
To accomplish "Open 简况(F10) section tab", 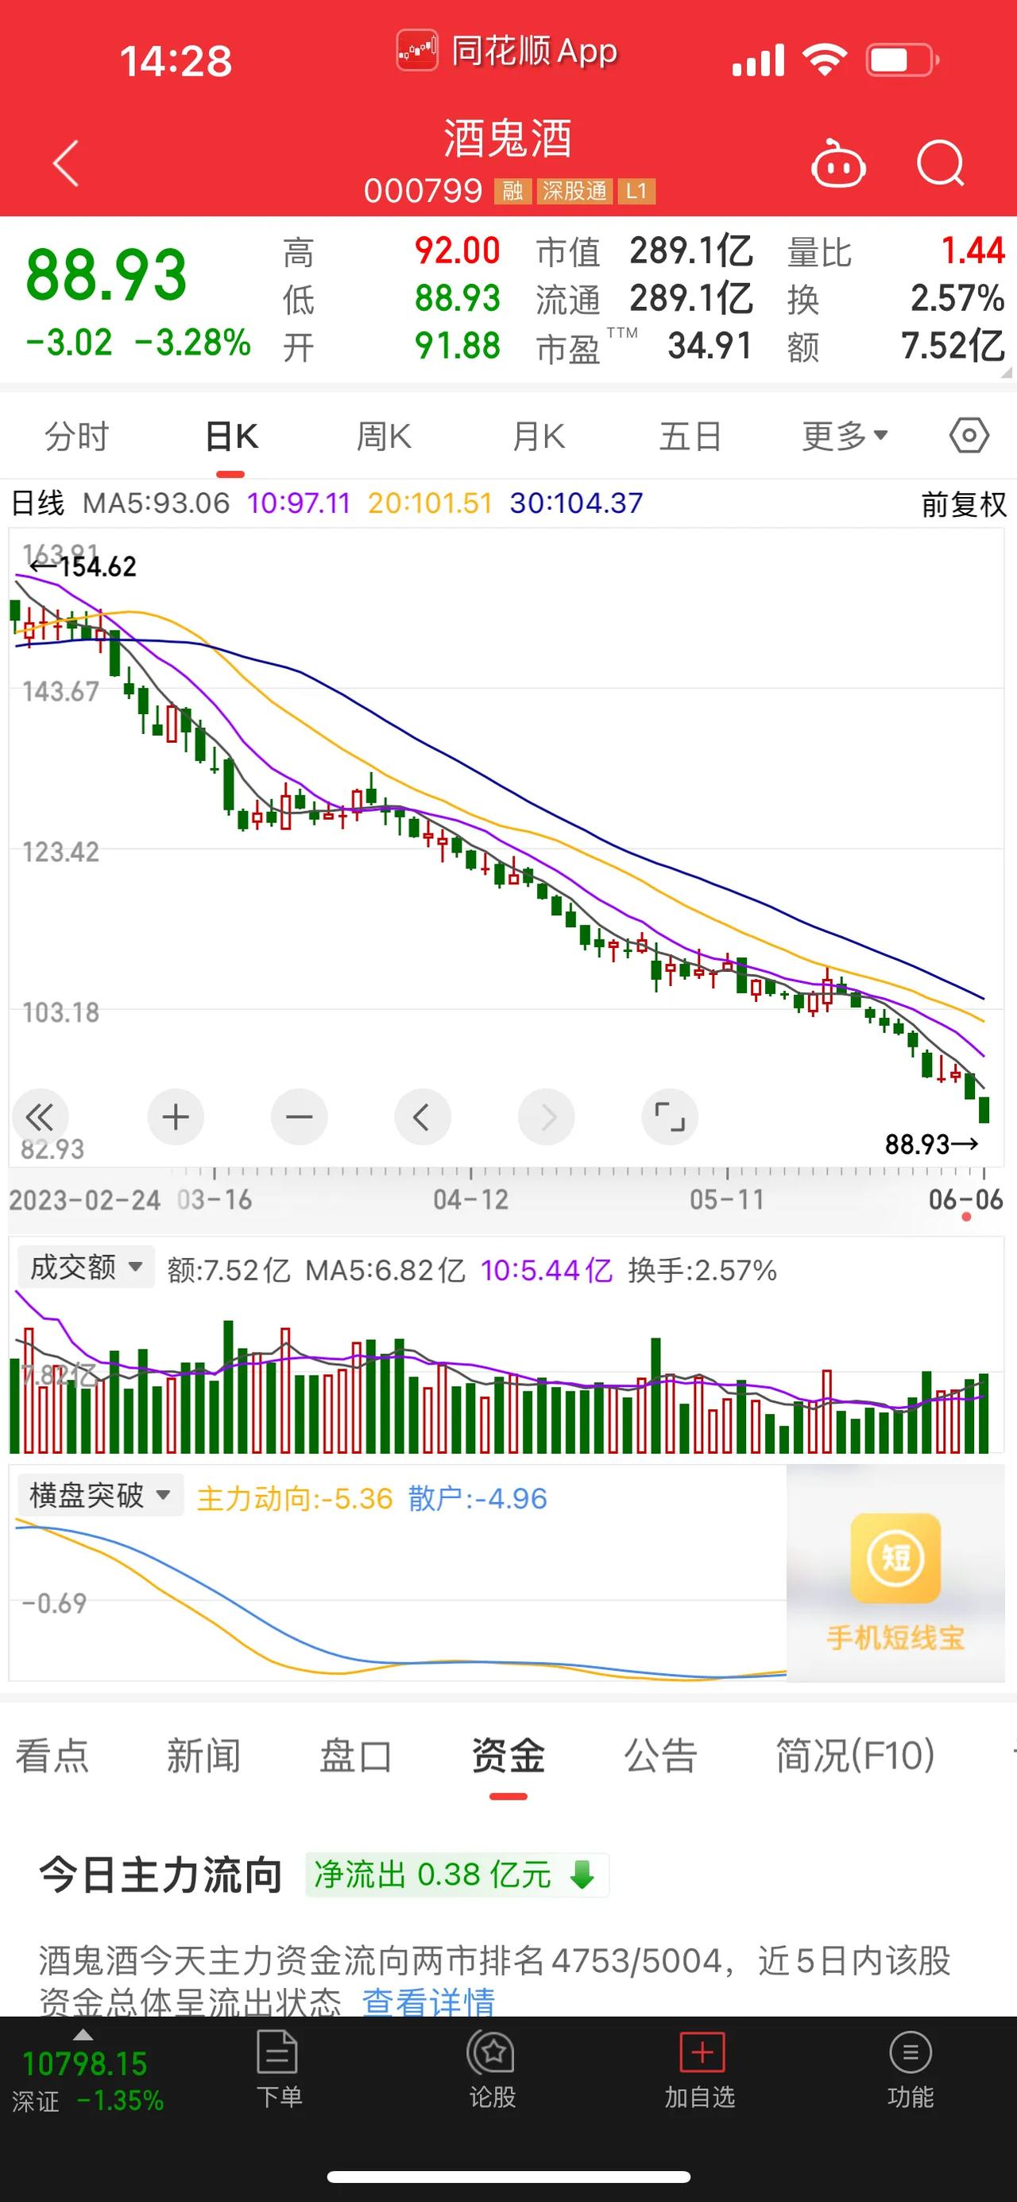I will [855, 1756].
